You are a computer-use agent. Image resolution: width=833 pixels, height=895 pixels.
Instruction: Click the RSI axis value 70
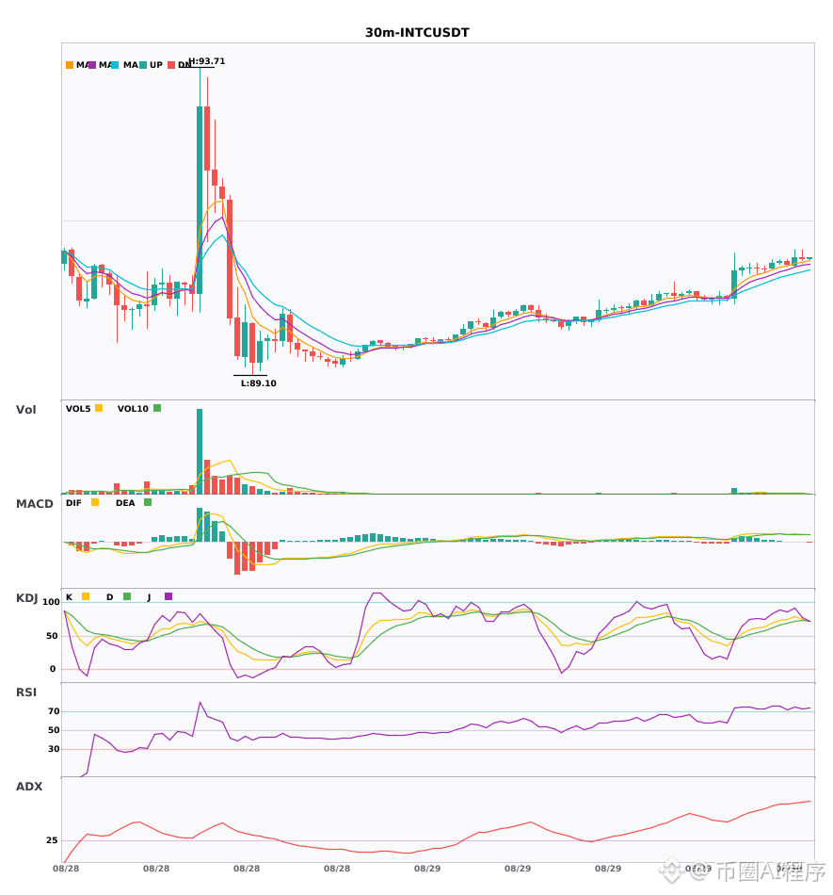[x=54, y=711]
